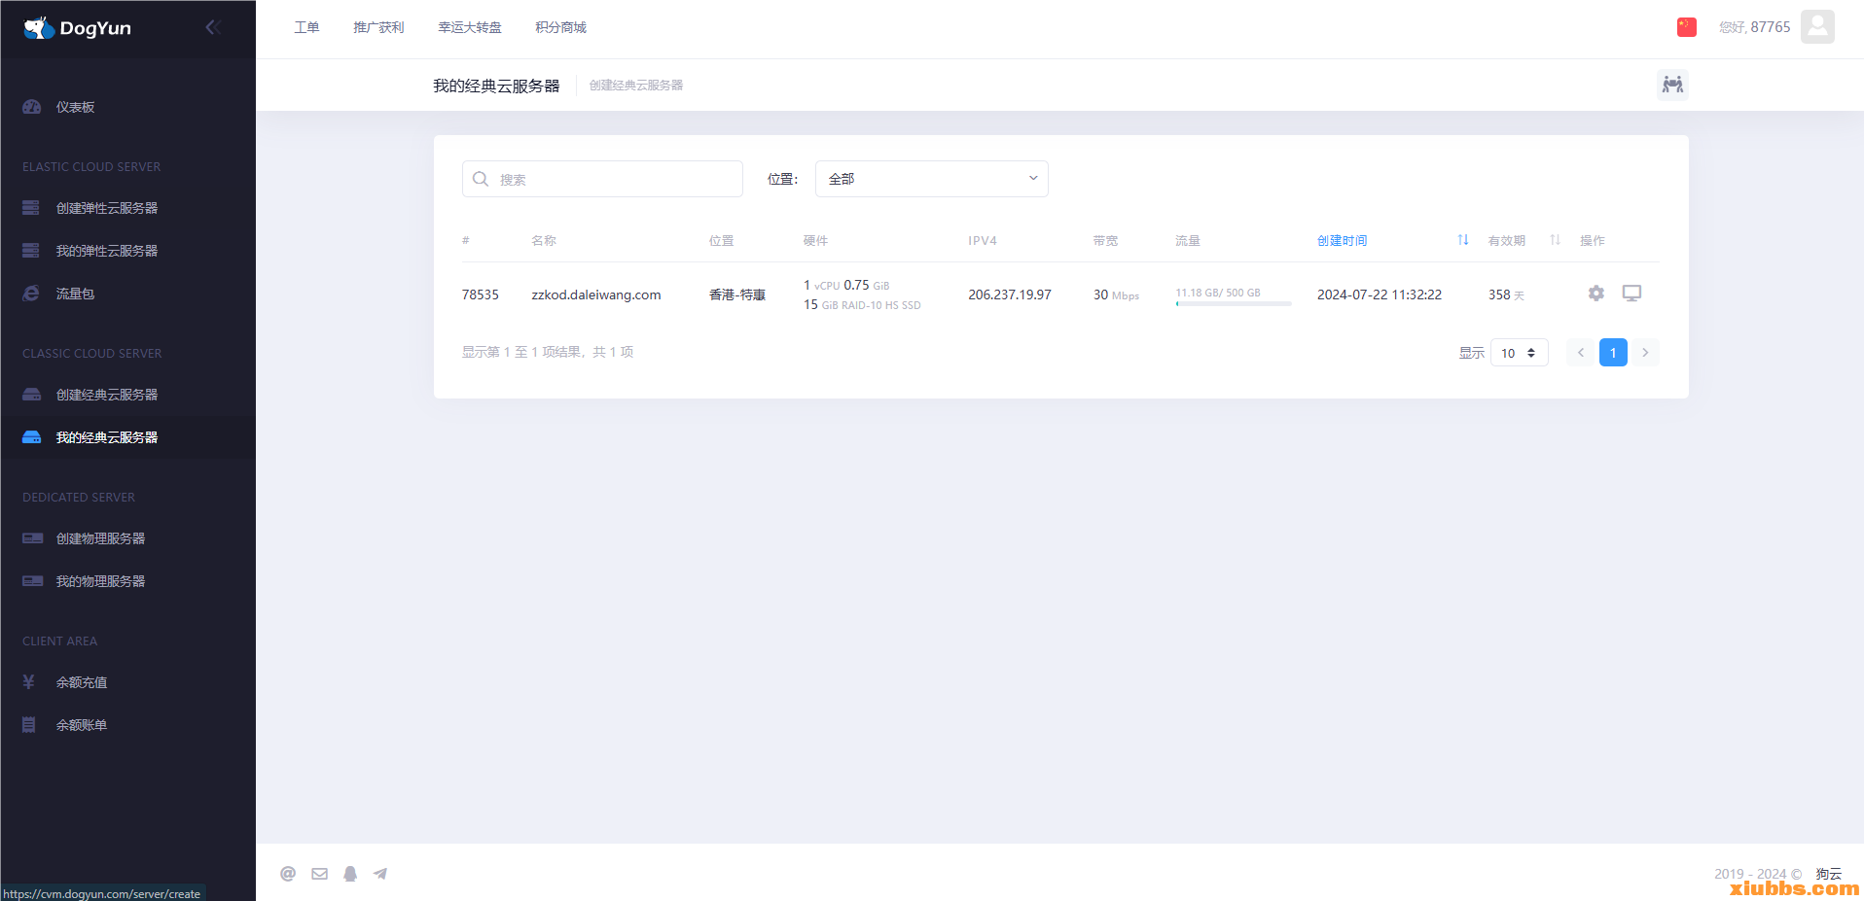Click page 1 pagination button

coord(1612,353)
